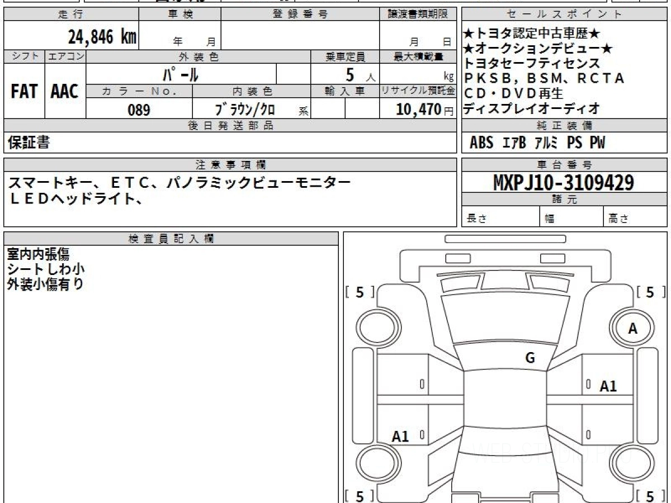The image size is (671, 503).
Task: Select ★トヨタ認定中古車歴★ sales point
Action: [533, 35]
